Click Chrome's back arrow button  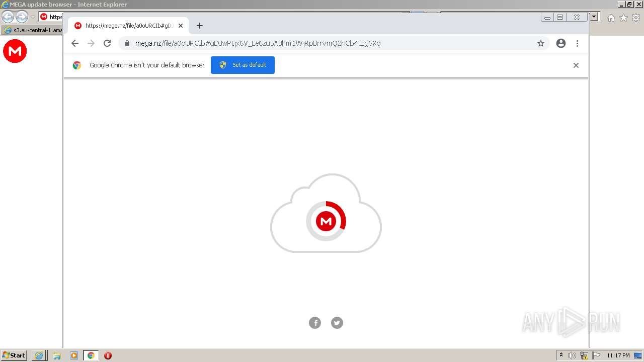(x=75, y=43)
